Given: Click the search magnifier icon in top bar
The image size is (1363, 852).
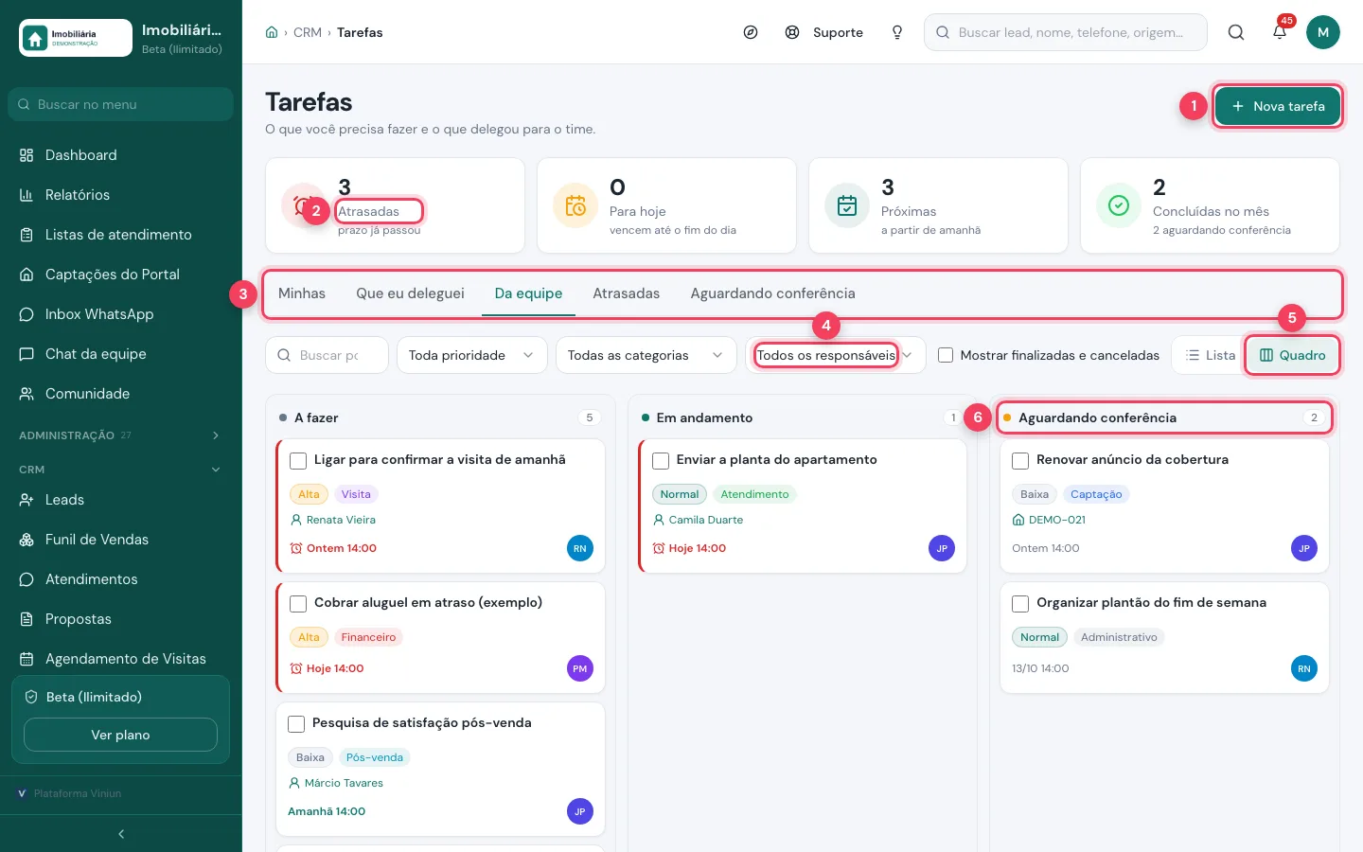Looking at the screenshot, I should pyautogui.click(x=1236, y=32).
